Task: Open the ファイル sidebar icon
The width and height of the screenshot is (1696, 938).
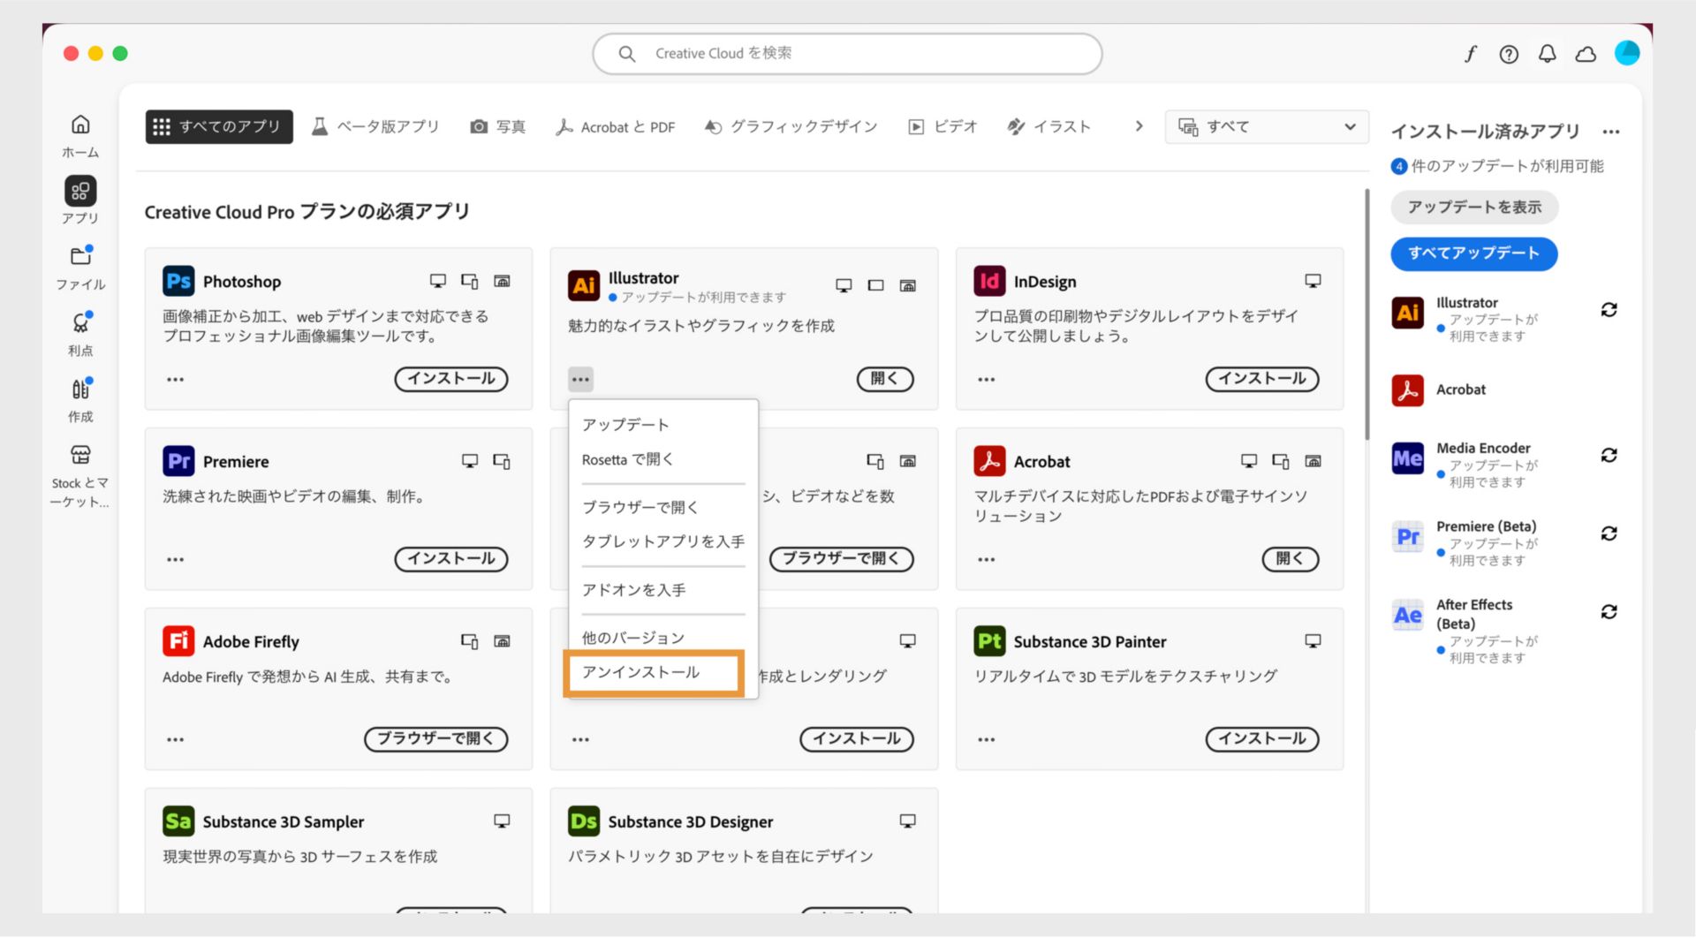Action: click(x=80, y=256)
